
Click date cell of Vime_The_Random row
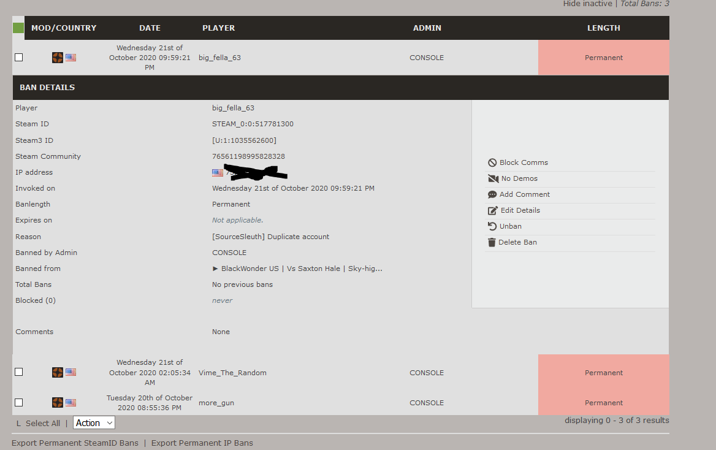coord(150,372)
